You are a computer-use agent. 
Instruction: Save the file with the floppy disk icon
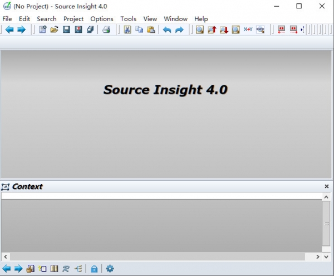click(x=66, y=30)
